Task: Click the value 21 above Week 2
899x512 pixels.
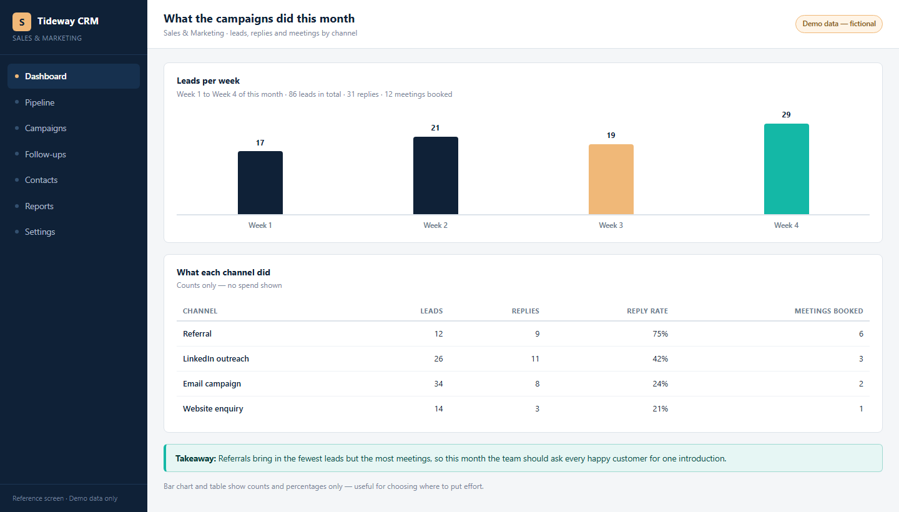Action: click(435, 128)
